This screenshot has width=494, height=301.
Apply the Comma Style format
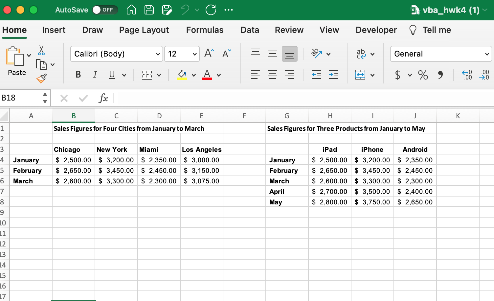coord(440,75)
